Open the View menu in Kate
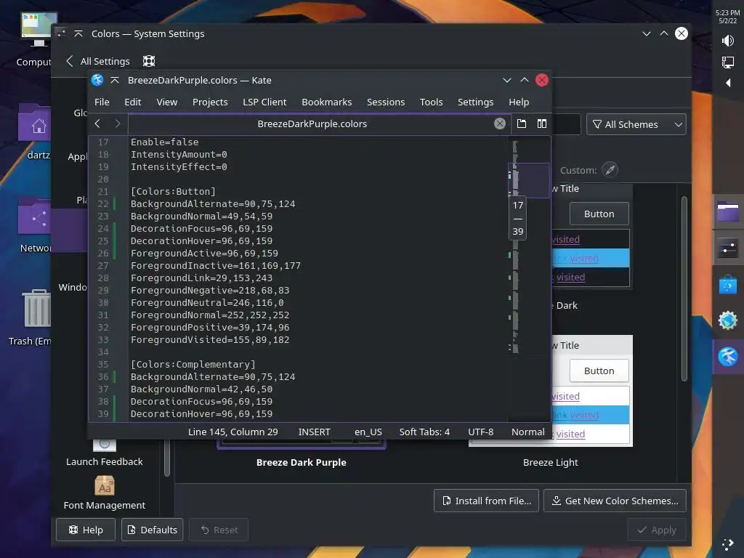The image size is (744, 558). (166, 102)
